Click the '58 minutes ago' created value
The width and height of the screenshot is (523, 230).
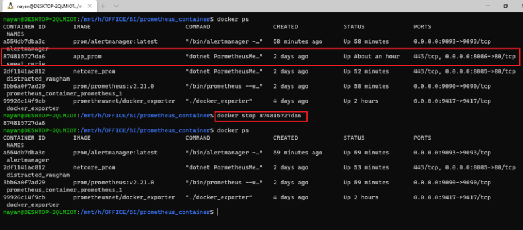[x=298, y=42]
